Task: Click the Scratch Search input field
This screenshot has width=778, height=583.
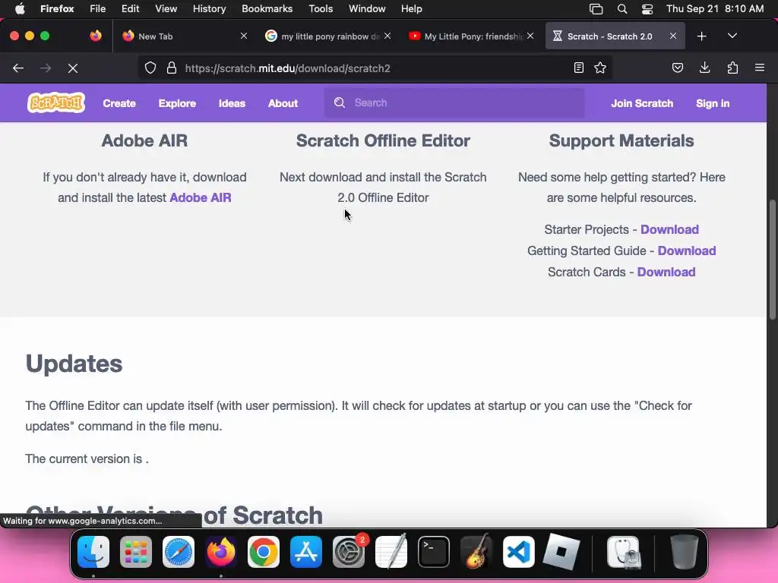Action: 454,102
